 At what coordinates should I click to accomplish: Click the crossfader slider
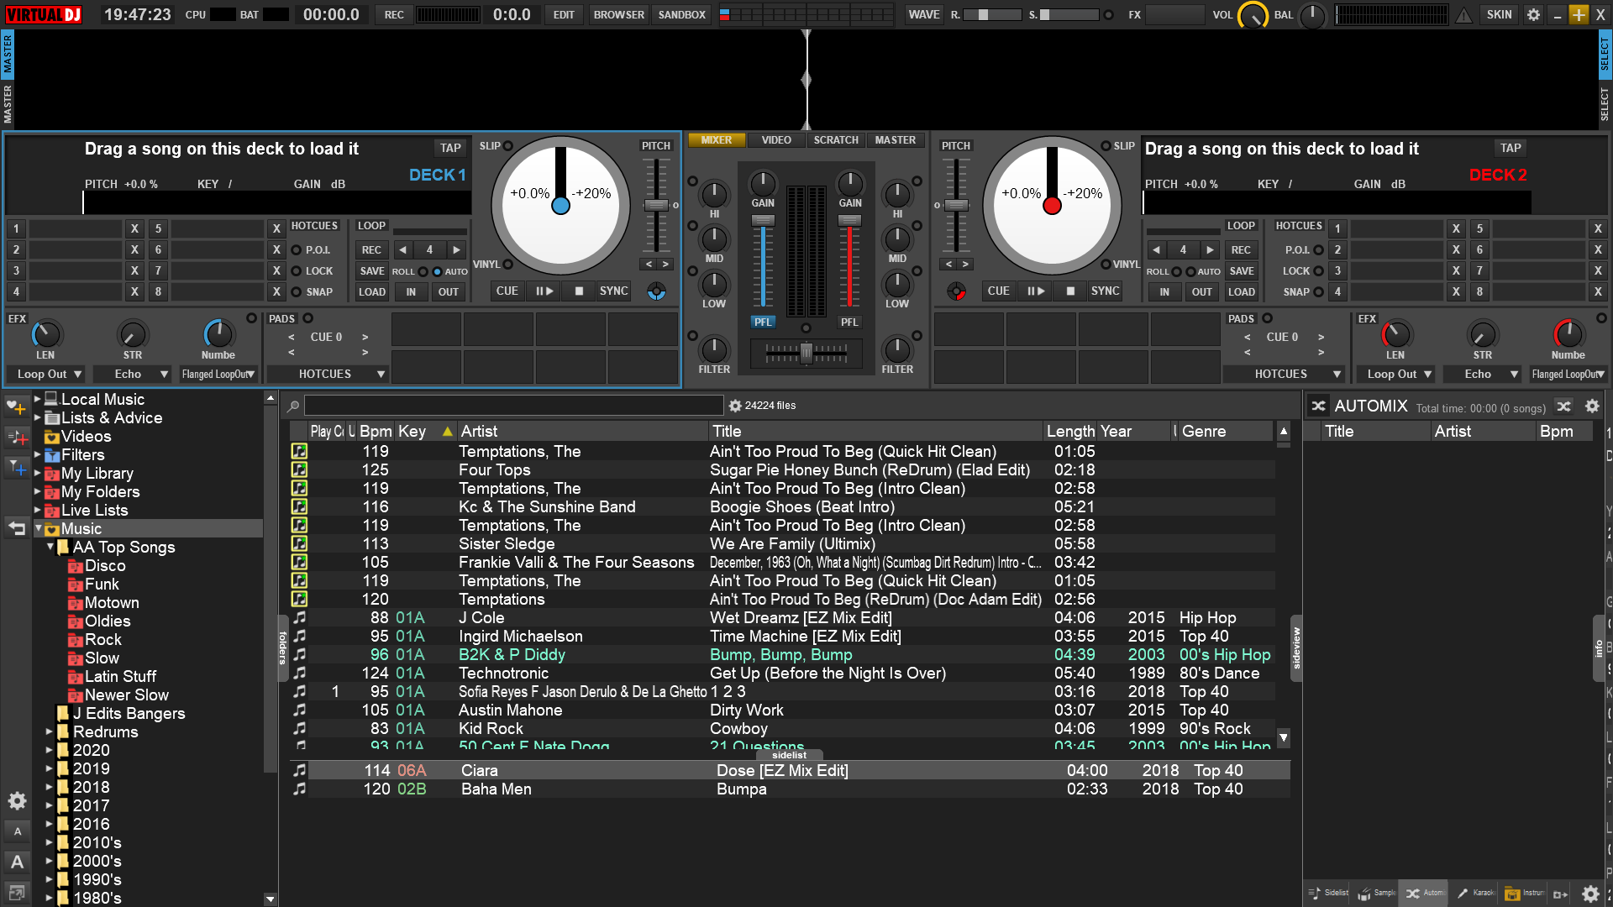806,353
